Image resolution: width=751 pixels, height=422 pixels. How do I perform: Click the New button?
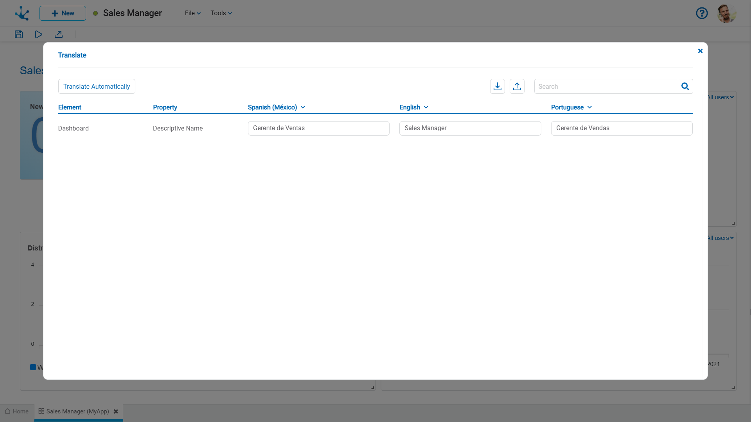(x=63, y=13)
